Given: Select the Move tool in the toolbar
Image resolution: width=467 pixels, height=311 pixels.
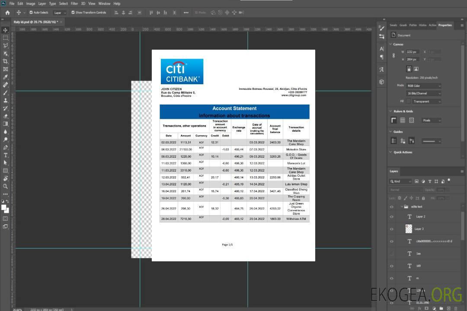Looking at the screenshot, I should [x=5, y=30].
